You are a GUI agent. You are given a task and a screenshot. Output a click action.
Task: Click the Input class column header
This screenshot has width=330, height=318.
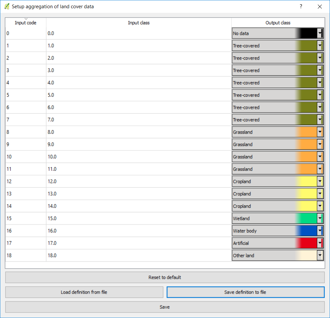click(x=139, y=23)
